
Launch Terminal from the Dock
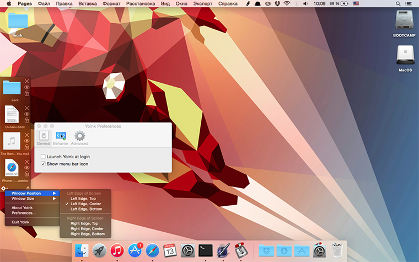click(206, 250)
